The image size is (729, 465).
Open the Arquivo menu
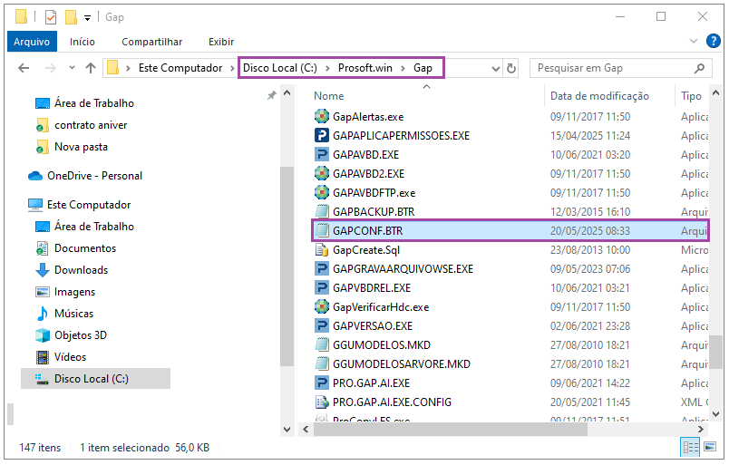[31, 42]
